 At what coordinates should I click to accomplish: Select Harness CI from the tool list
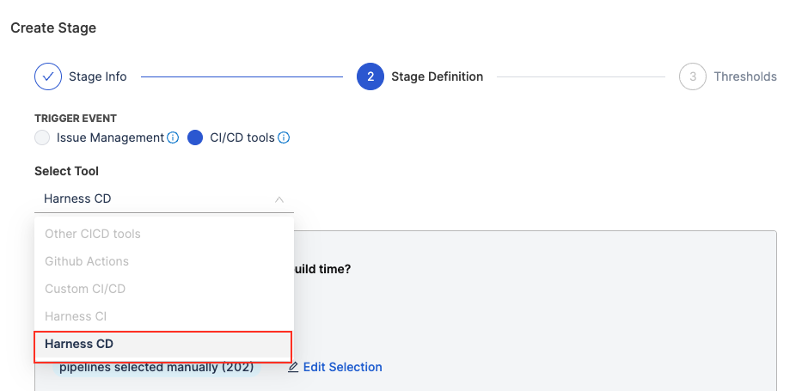point(76,316)
